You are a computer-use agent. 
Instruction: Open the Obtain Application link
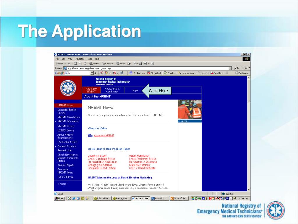[139, 156]
